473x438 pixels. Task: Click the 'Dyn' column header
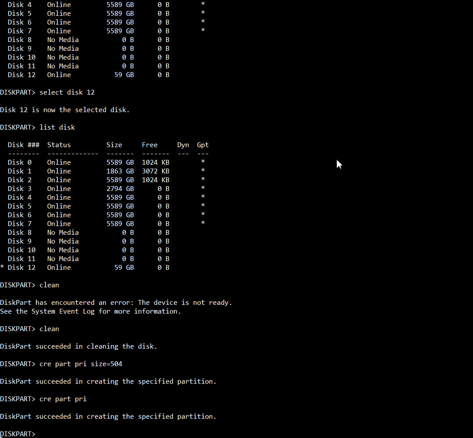tap(183, 145)
